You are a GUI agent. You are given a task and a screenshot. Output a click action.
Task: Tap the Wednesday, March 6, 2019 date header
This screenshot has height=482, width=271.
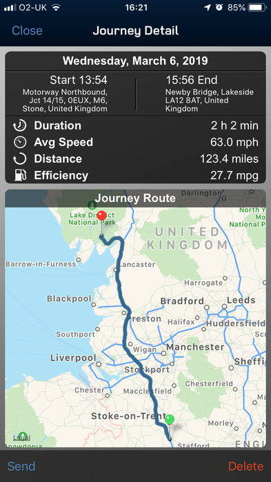[x=135, y=61]
